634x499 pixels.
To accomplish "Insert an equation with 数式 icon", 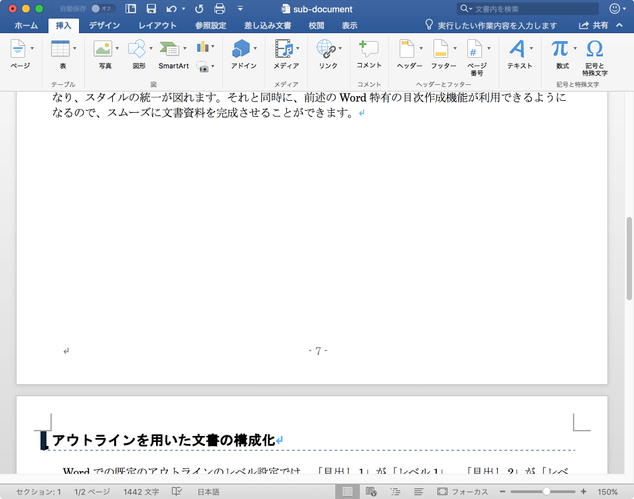I will point(560,49).
